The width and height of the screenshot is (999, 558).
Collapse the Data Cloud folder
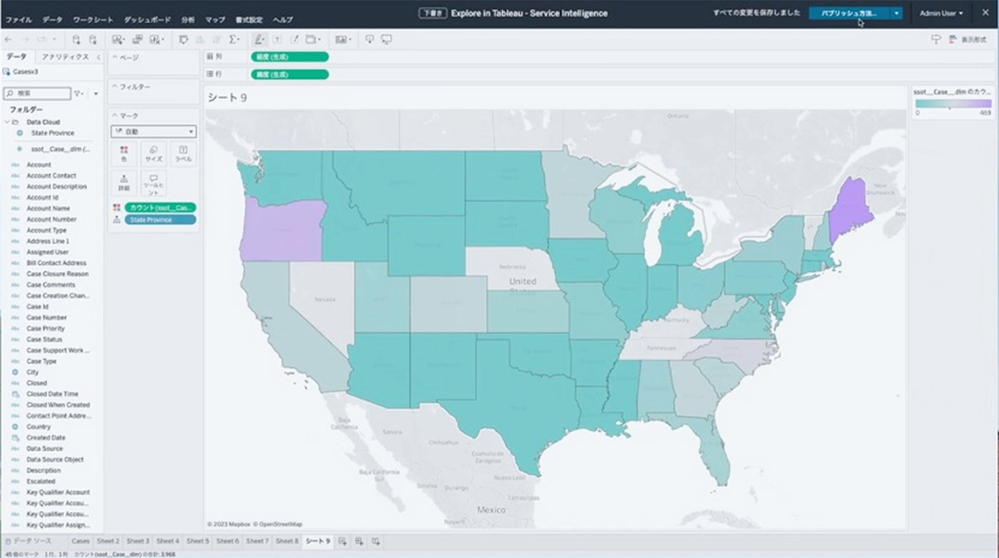[x=6, y=122]
